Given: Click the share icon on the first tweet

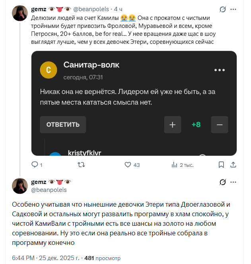Looking at the screenshot, I should pyautogui.click(x=234, y=164).
